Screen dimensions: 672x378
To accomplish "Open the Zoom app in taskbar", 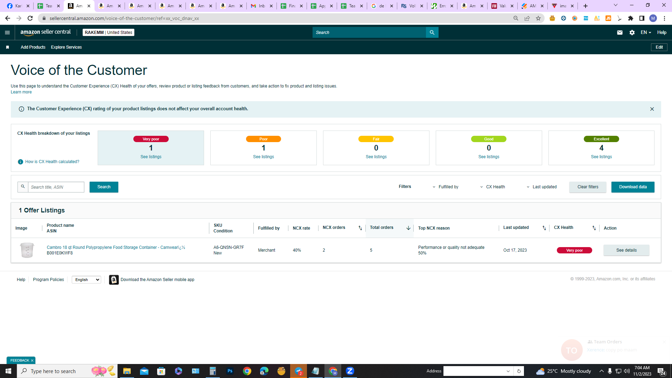I will 350,371.
